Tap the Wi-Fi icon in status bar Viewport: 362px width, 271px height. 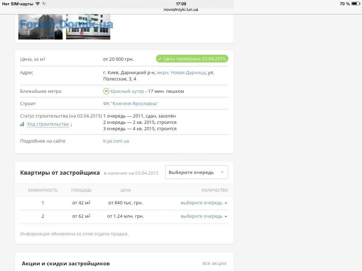pyautogui.click(x=37, y=4)
